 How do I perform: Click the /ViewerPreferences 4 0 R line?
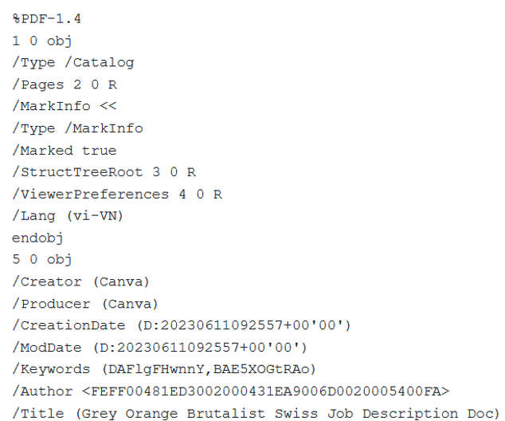[x=116, y=194]
